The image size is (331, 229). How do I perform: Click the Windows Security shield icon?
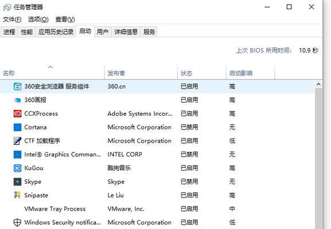[17, 223]
